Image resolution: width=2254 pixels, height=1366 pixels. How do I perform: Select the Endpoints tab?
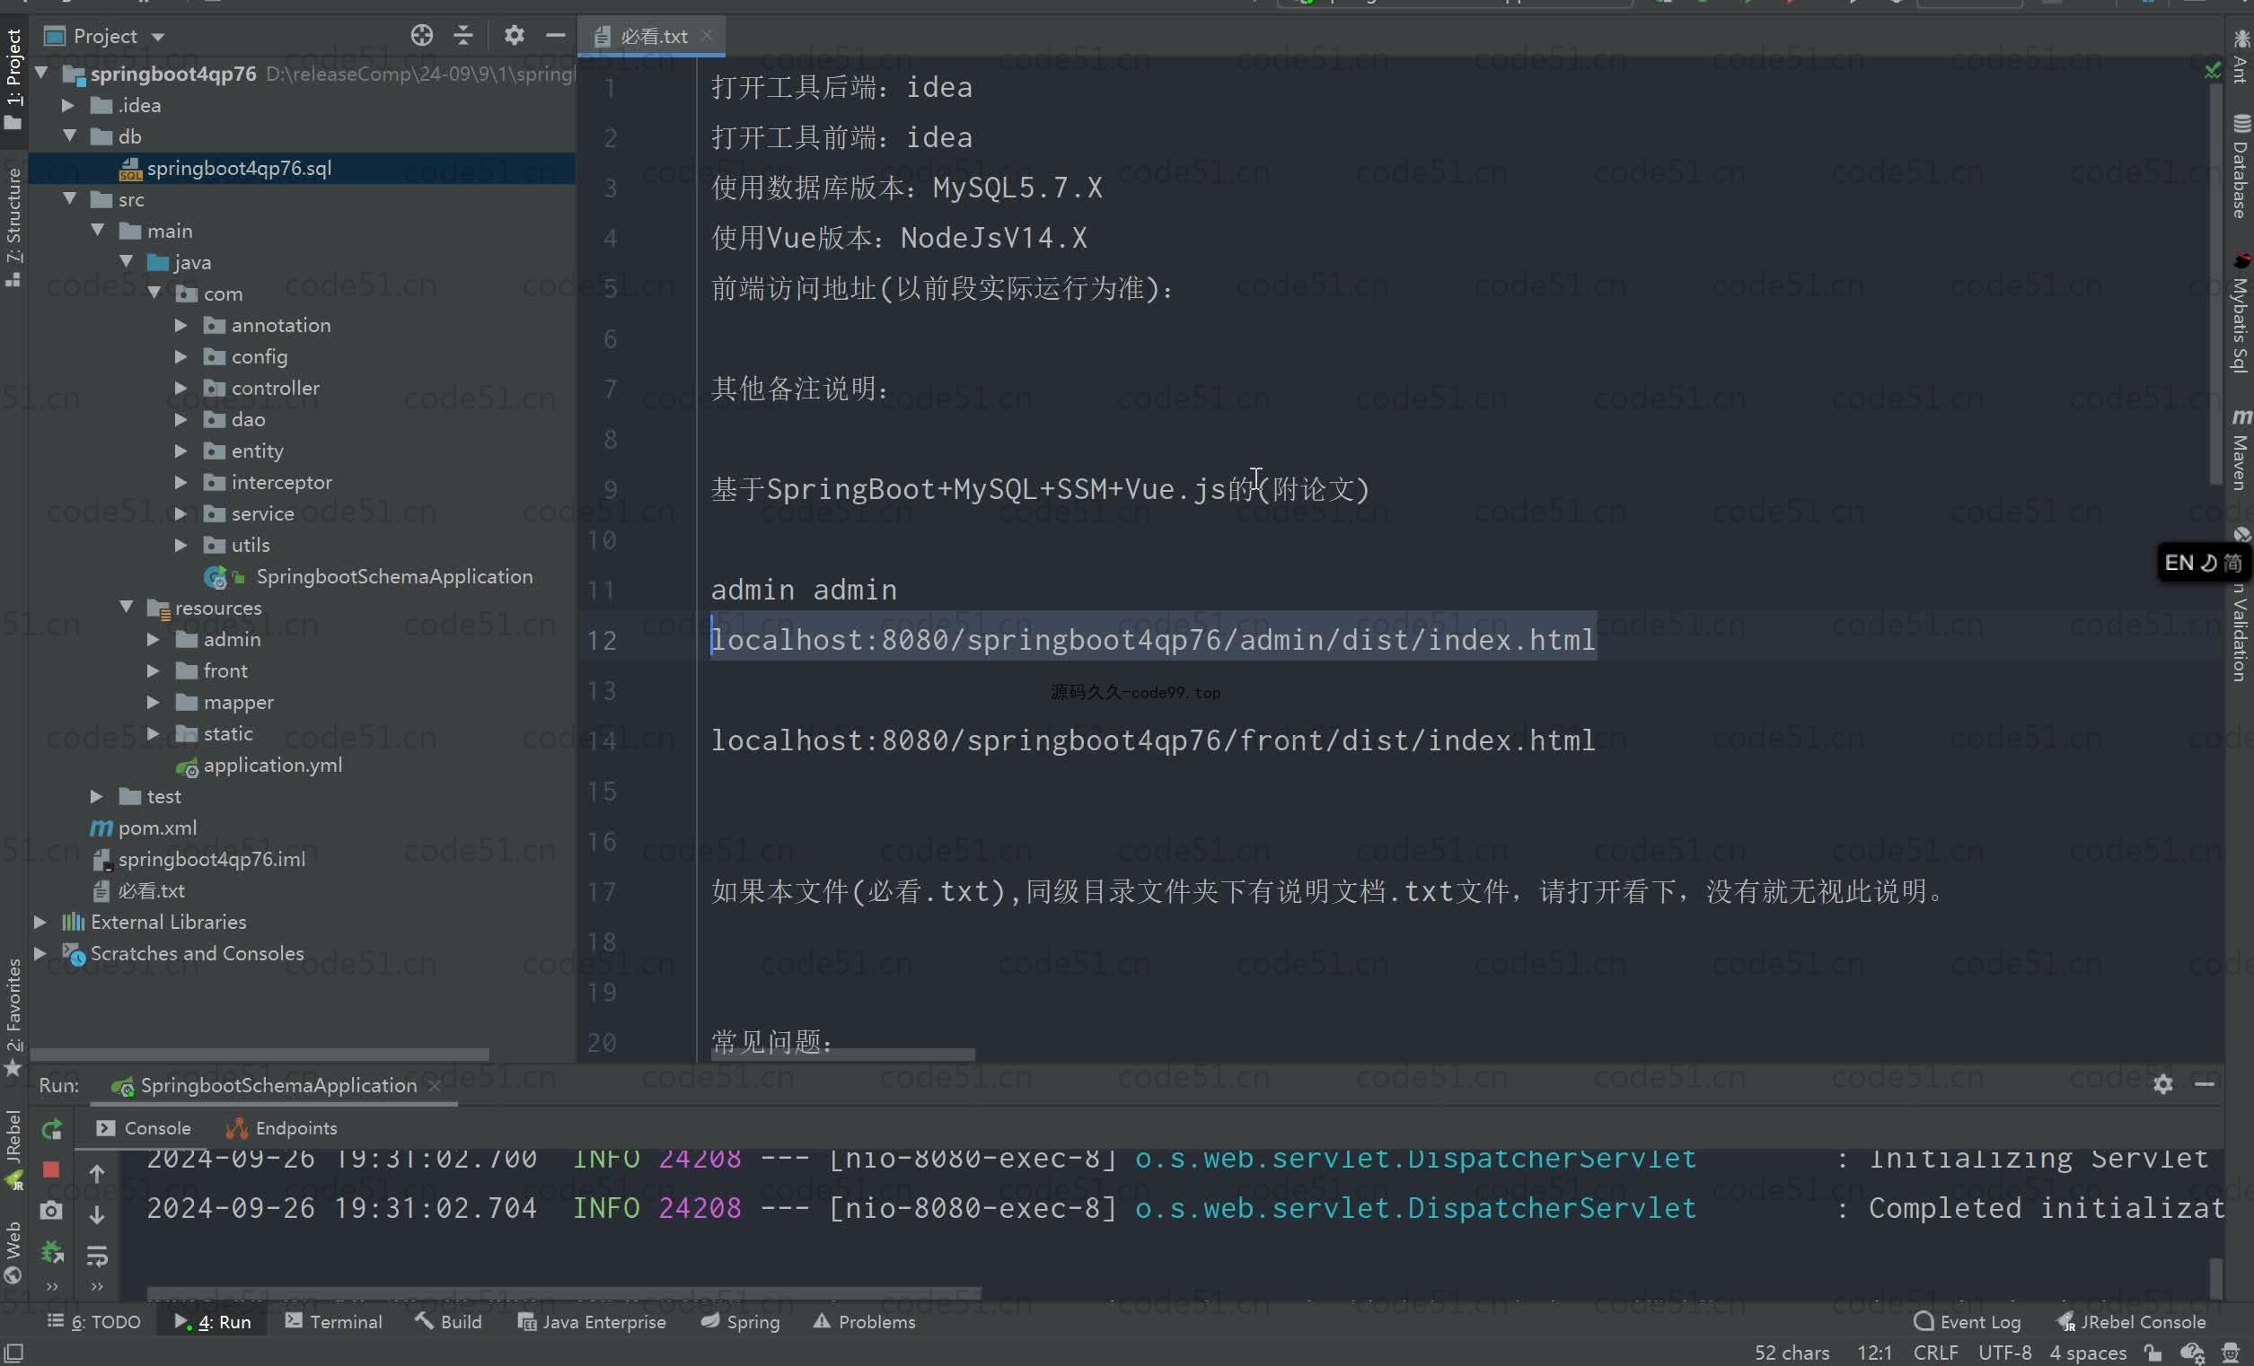tap(281, 1127)
